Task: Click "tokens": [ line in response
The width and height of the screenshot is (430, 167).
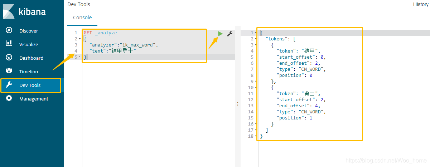Action: pyautogui.click(x=280, y=39)
